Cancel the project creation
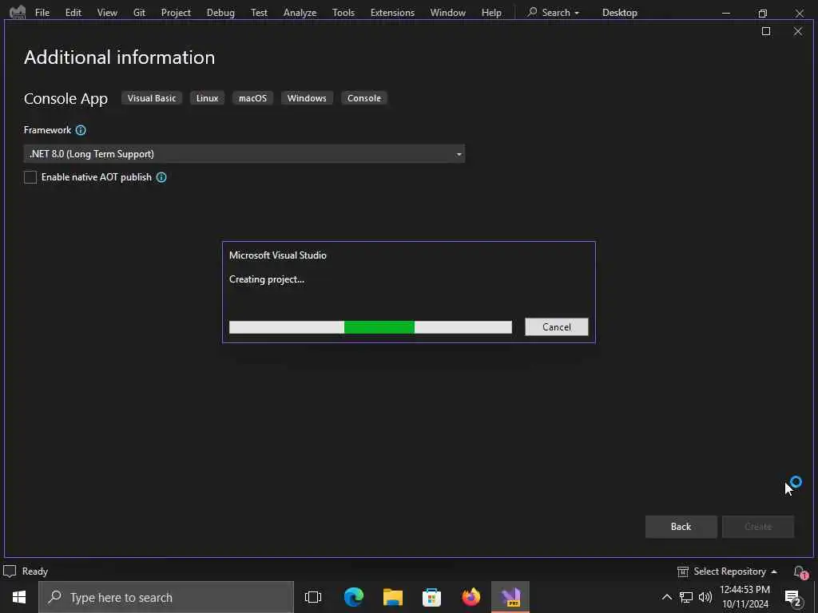 [x=557, y=326]
